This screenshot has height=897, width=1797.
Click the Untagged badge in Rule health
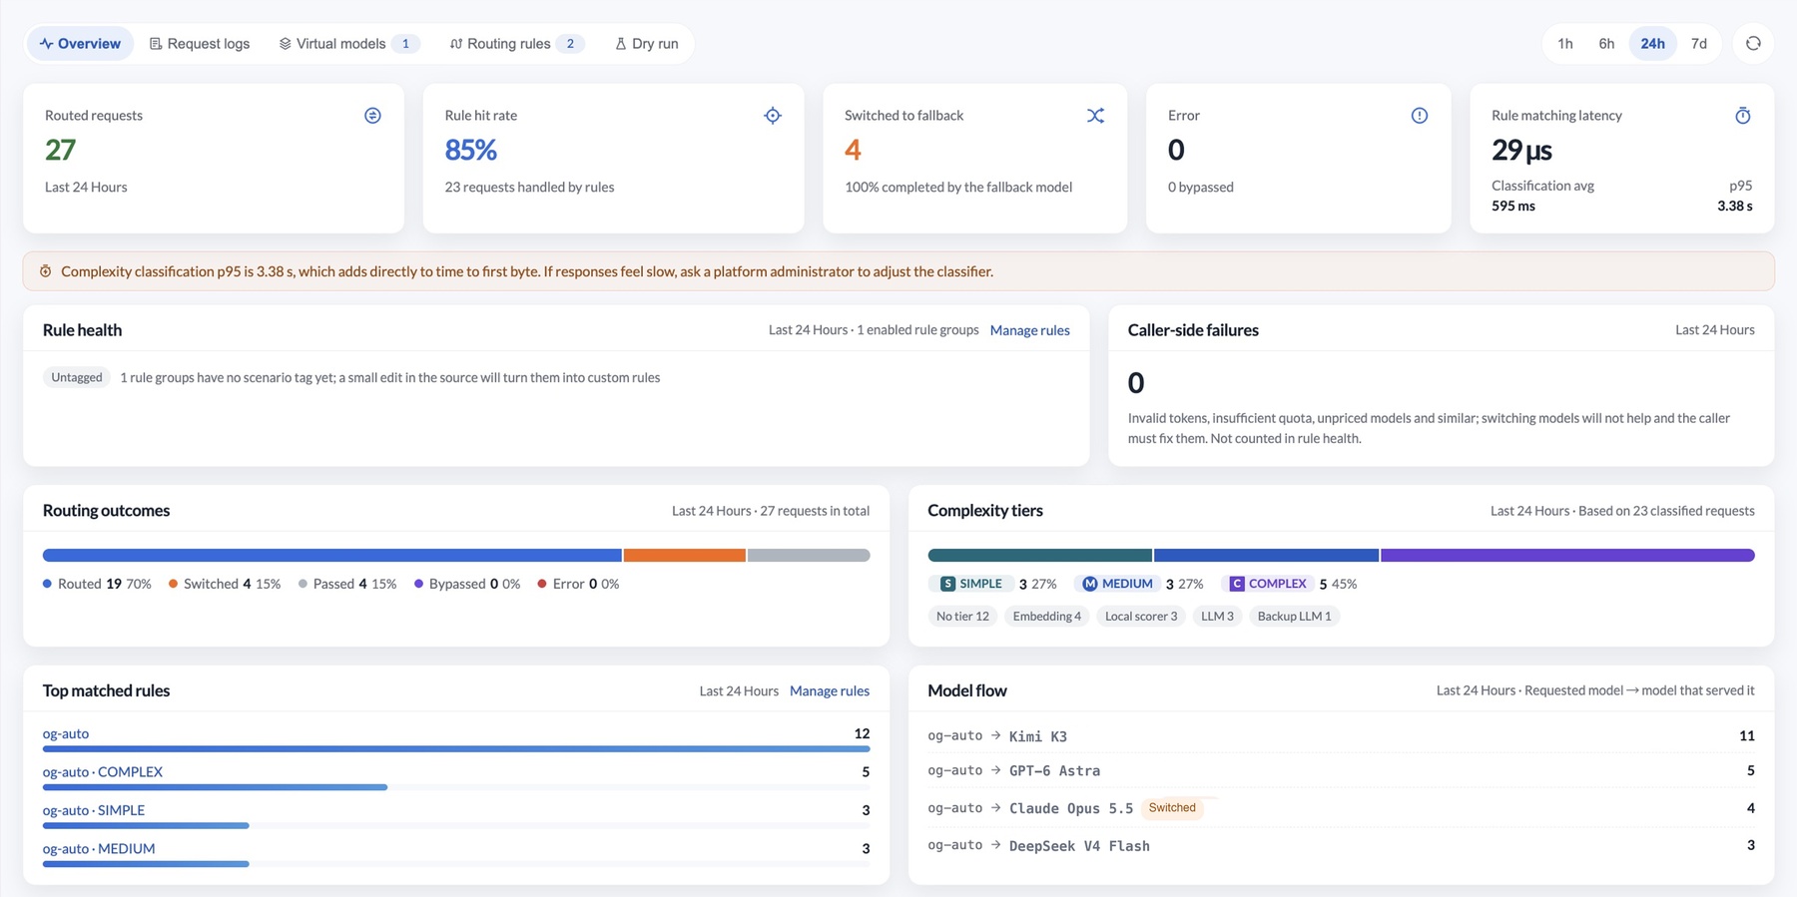77,377
